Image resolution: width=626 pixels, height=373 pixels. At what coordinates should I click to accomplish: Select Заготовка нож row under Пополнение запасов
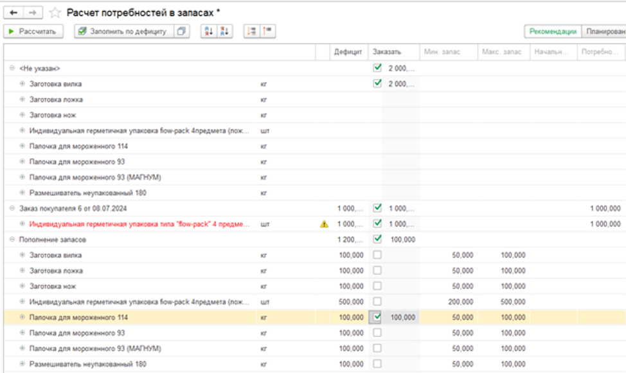[53, 286]
